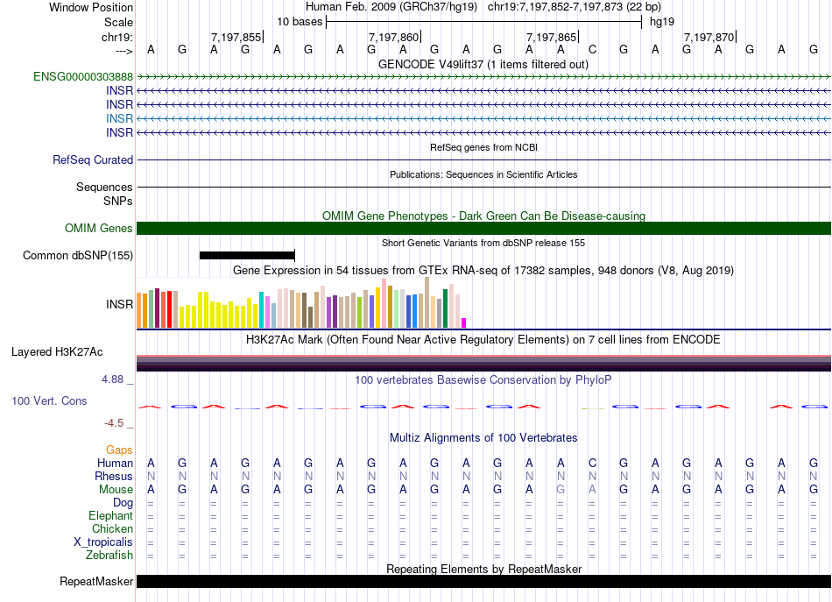Open the RefSeq Curated track label
Image resolution: width=832 pixels, height=602 pixels.
[x=93, y=160]
